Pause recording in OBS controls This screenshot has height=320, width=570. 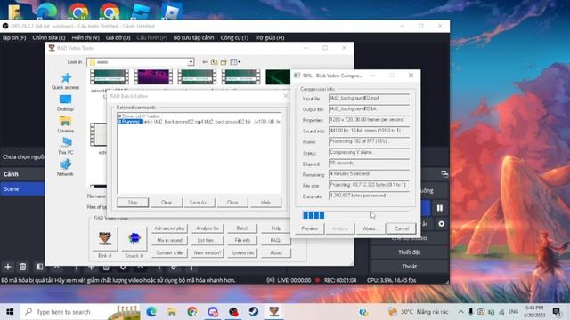(439, 208)
